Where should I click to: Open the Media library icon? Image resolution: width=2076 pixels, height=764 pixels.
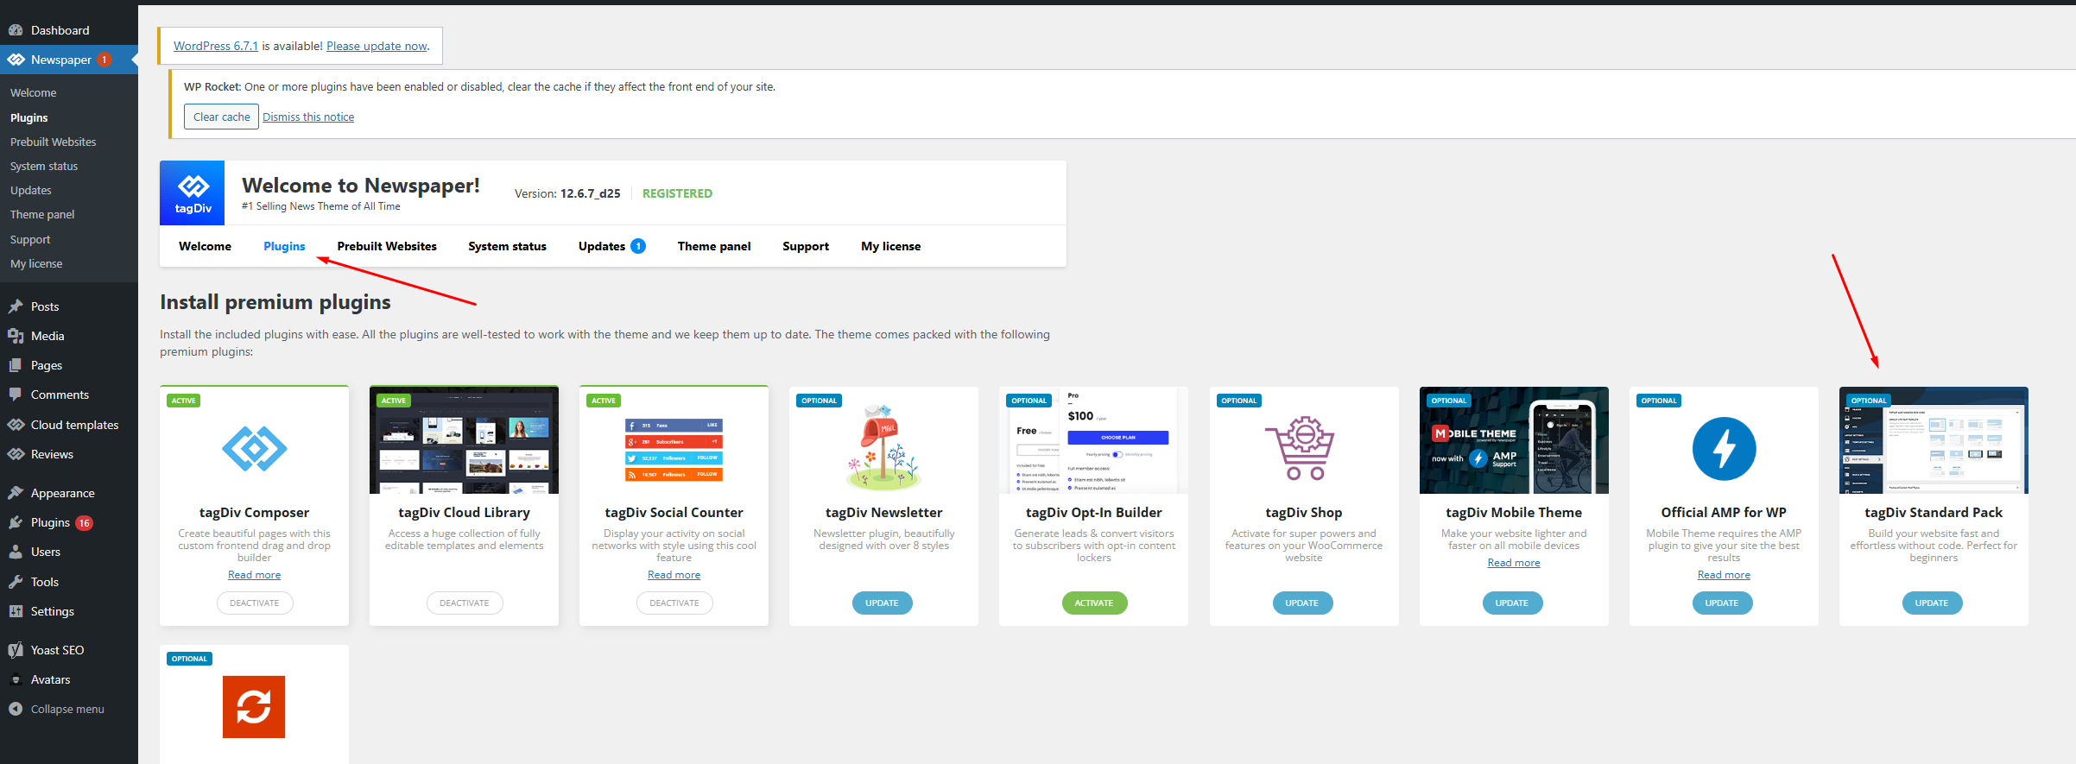(16, 336)
